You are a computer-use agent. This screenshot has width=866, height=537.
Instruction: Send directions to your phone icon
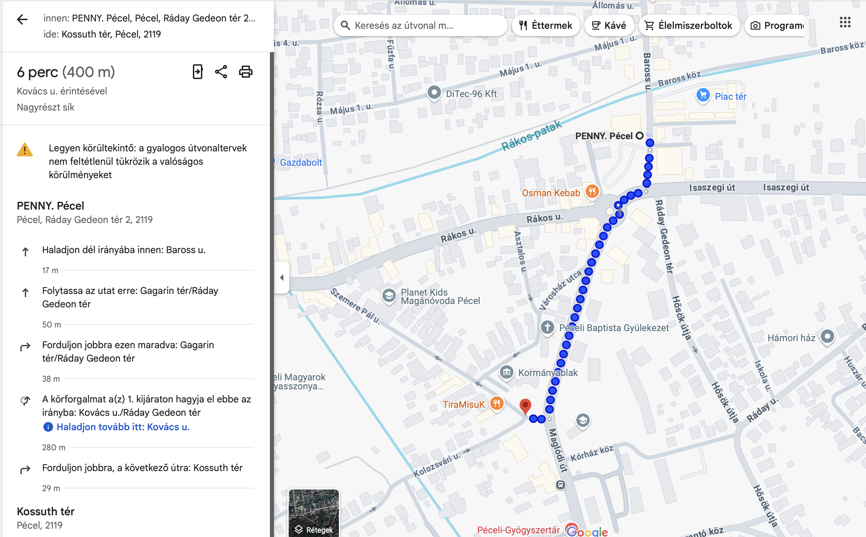[x=198, y=72]
